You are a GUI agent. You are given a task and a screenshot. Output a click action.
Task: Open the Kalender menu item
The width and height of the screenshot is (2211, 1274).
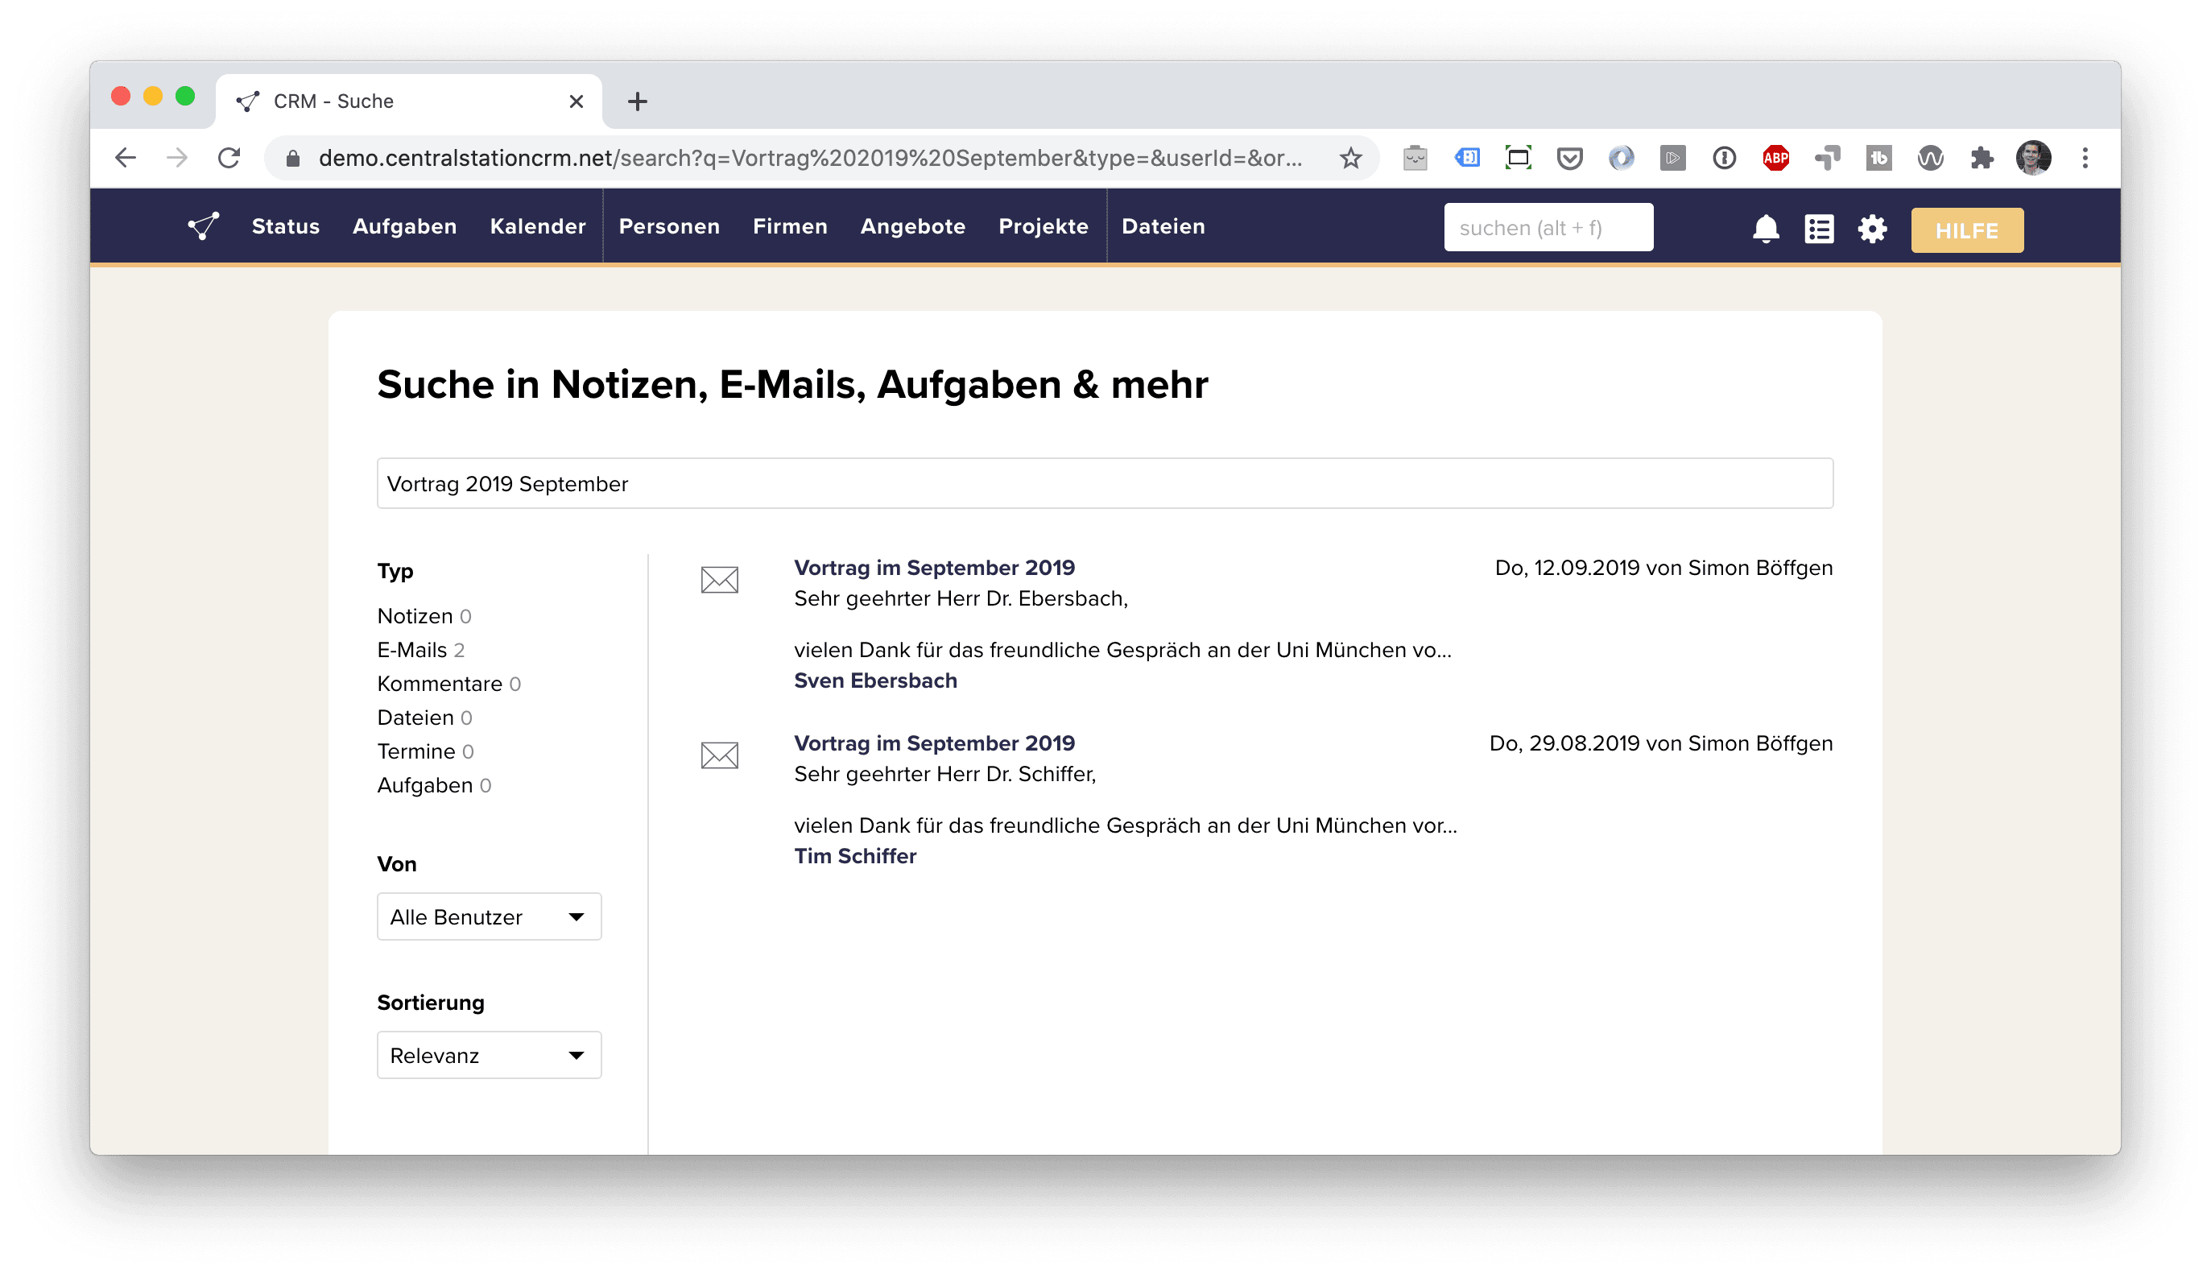[x=537, y=226]
